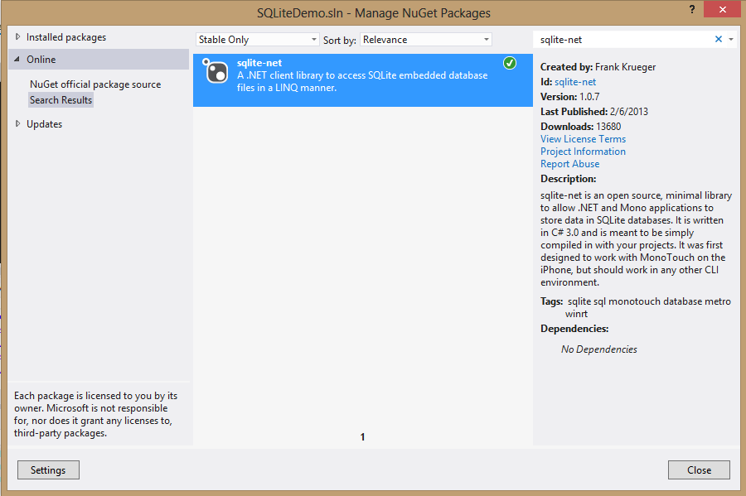Select NuGet official package source

click(95, 84)
